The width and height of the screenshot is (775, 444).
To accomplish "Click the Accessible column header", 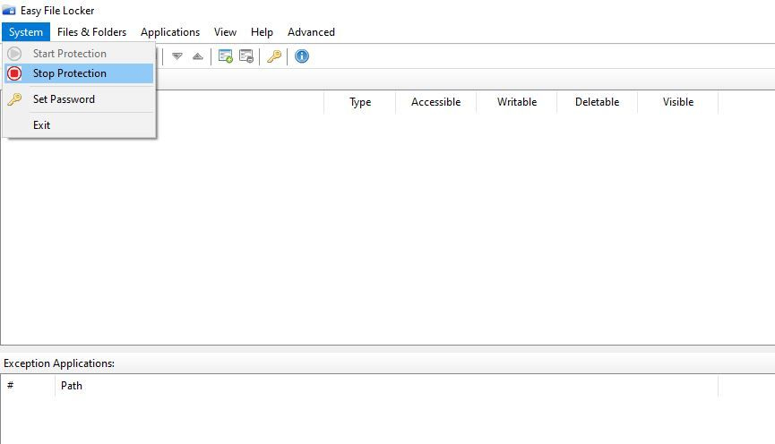I will (x=436, y=102).
